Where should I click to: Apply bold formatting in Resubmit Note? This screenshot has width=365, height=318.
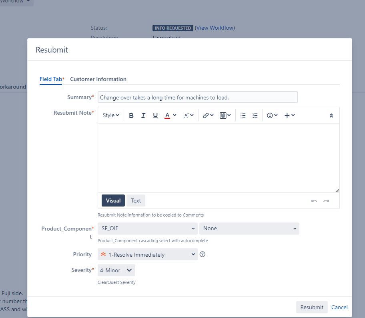pyautogui.click(x=131, y=115)
